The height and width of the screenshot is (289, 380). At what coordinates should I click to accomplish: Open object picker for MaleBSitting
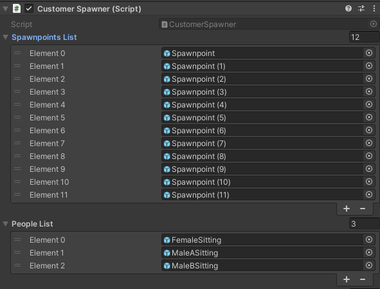(369, 265)
